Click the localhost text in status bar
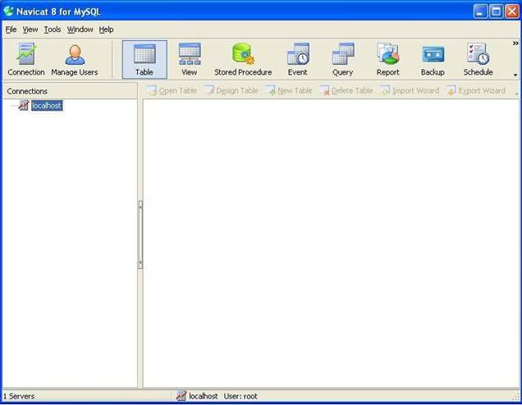Screen dimensions: 522x405 [x=203, y=396]
